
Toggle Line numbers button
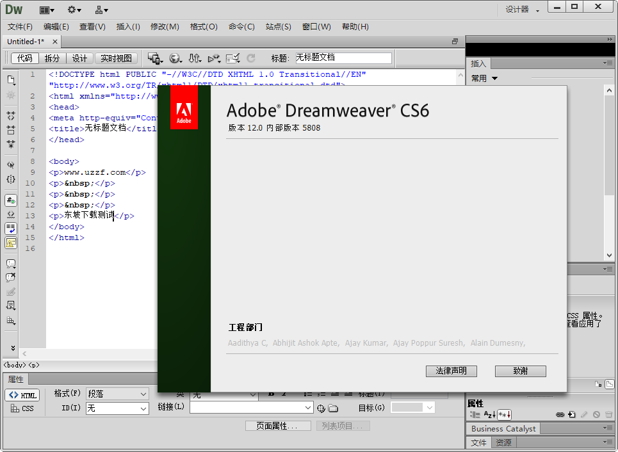pos(11,200)
